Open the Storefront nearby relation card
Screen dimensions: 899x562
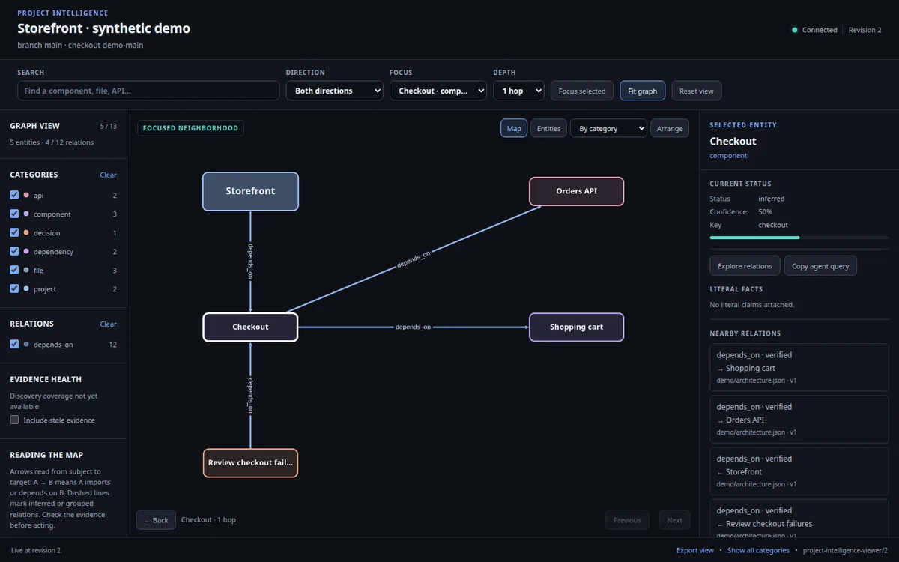[x=799, y=471]
